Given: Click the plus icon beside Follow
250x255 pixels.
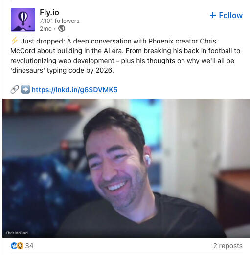Looking at the screenshot, I should click(213, 15).
